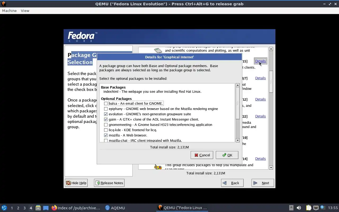Click the network status tray icon
This screenshot has width=339, height=212.
(316, 208)
